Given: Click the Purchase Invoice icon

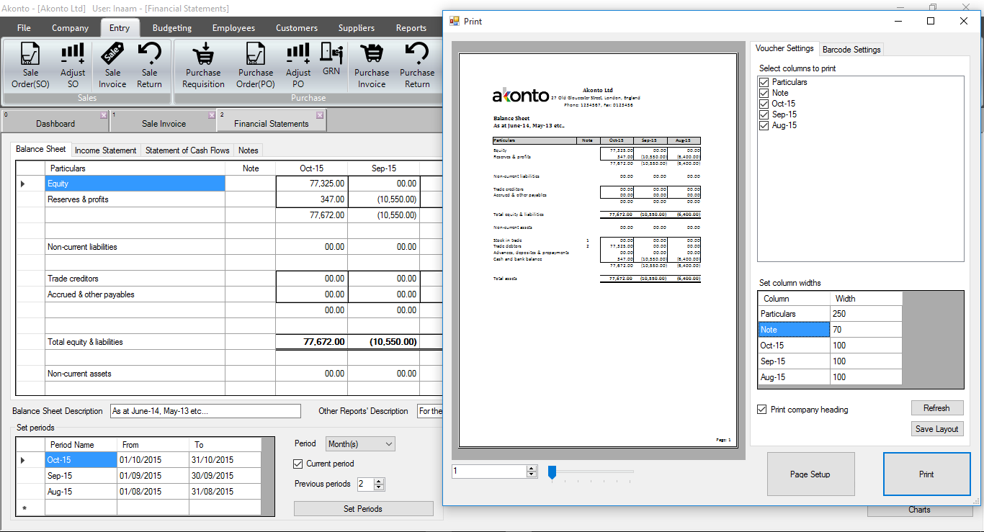Looking at the screenshot, I should (372, 65).
